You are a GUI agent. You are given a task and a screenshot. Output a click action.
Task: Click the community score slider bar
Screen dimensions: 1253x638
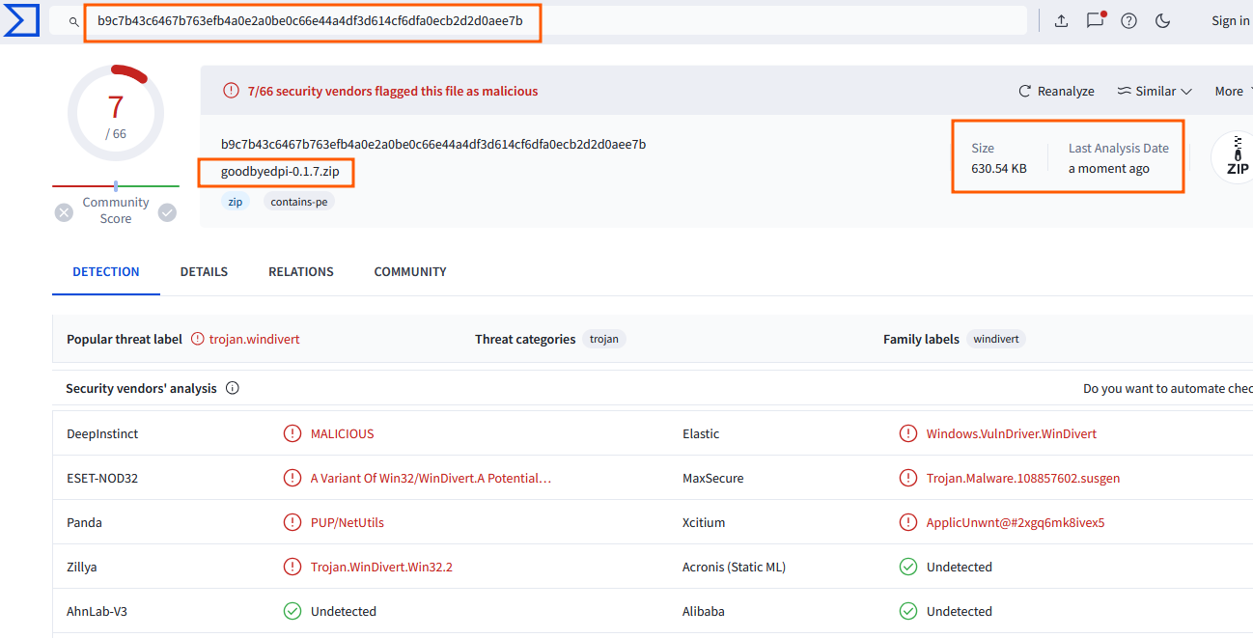(x=116, y=185)
